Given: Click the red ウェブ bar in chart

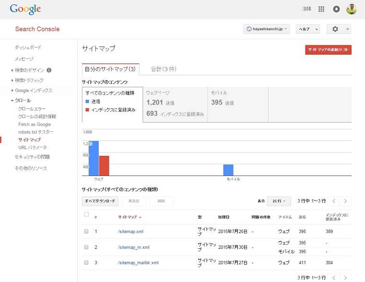Looking at the screenshot, I should tap(104, 165).
